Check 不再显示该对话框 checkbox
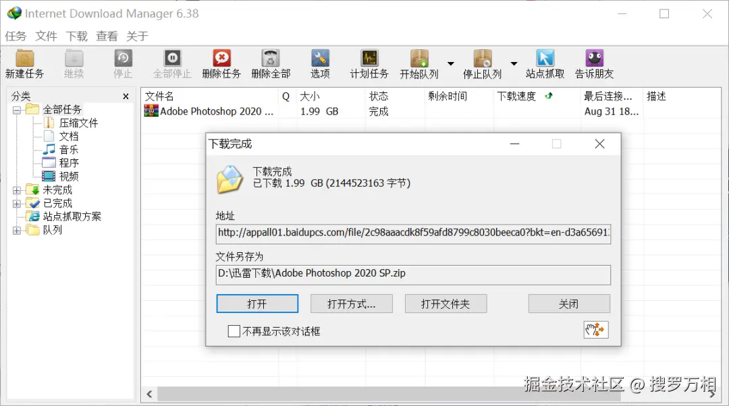 click(x=234, y=331)
